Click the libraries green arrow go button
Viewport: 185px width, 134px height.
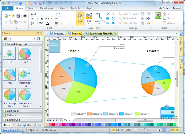tap(39, 39)
